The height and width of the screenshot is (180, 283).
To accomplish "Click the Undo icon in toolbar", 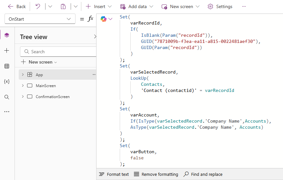I will [38, 6].
